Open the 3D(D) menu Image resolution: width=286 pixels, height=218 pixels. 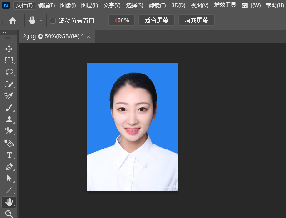178,5
